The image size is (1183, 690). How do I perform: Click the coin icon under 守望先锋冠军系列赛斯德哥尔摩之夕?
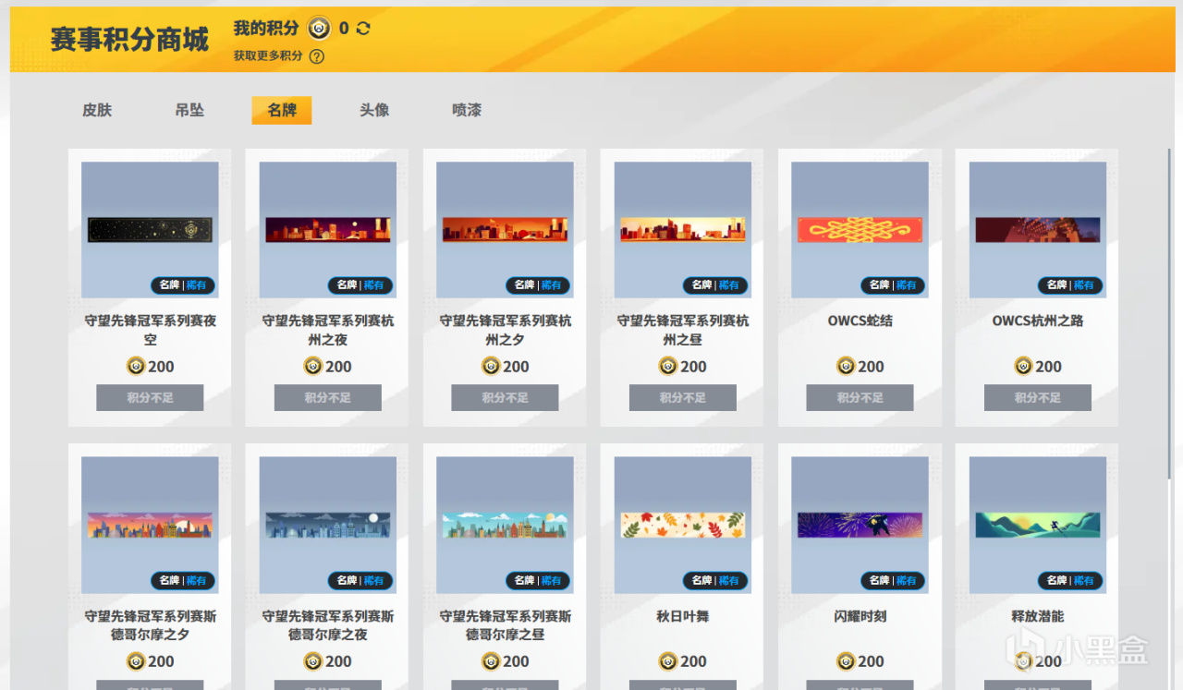click(136, 661)
